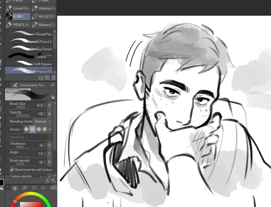Switch to Color Wheel tab
Viewport: 271px width, 207px height.
(15, 188)
